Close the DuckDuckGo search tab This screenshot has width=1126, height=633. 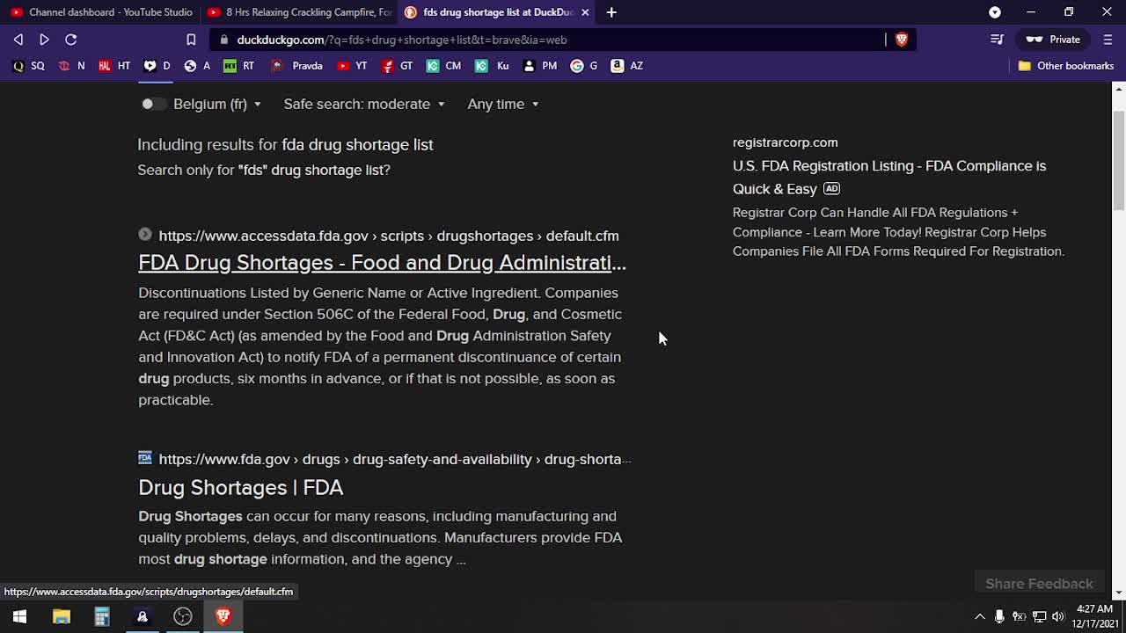[585, 12]
